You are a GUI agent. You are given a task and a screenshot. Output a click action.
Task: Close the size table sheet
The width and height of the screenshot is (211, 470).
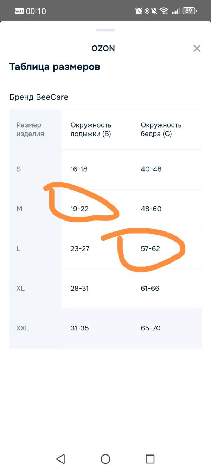(197, 49)
